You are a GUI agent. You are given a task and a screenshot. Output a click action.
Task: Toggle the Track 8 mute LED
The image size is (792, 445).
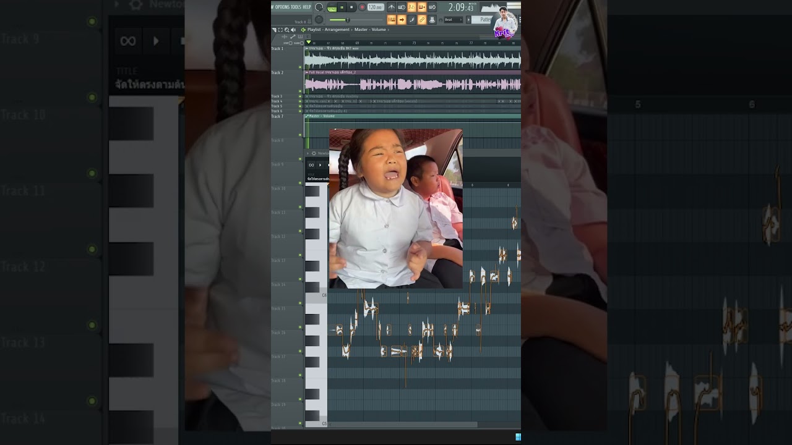click(300, 159)
